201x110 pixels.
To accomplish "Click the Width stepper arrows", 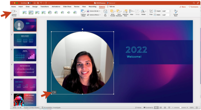I will tap(170, 15).
